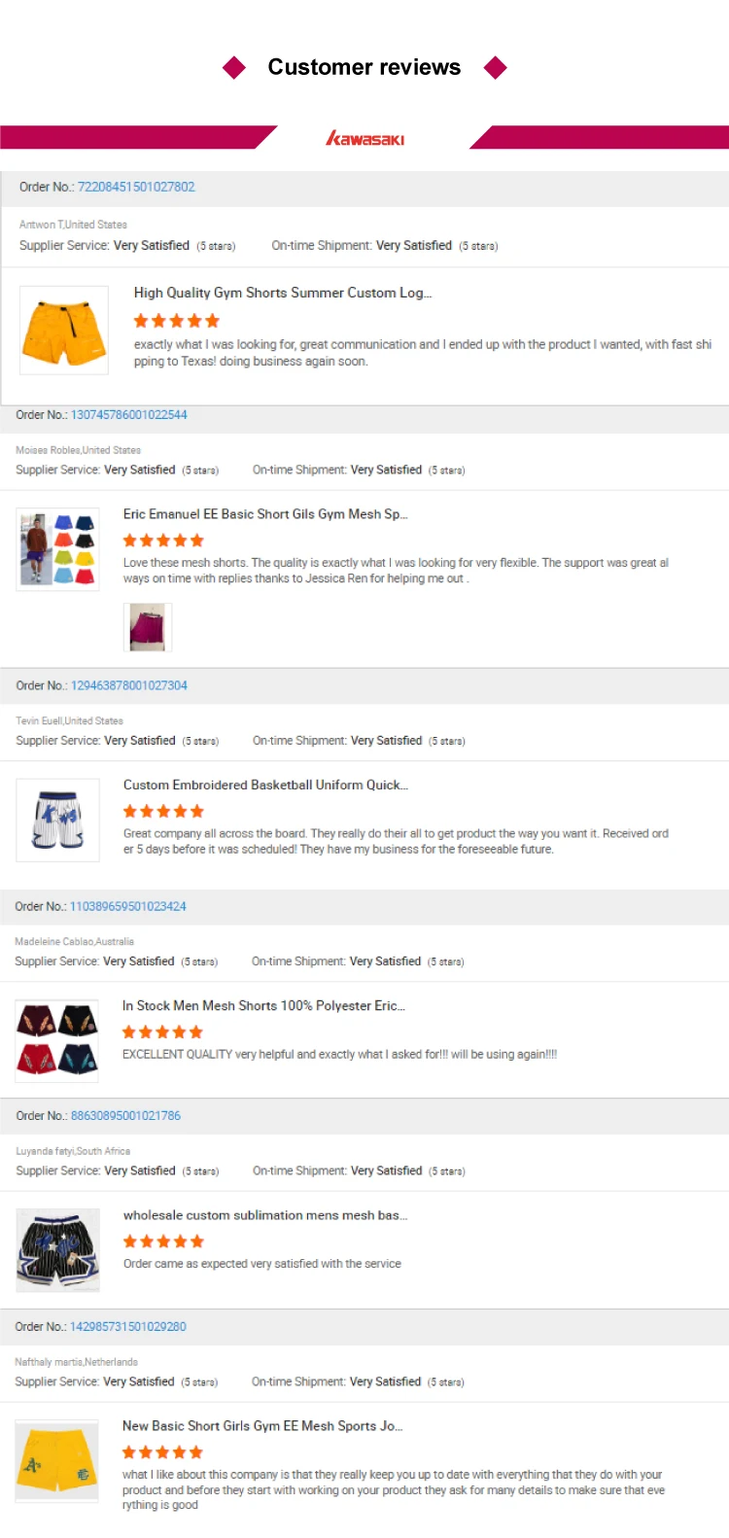
Task: Click the multicolor Eric Emanuel shorts thumbnail
Action: (58, 549)
